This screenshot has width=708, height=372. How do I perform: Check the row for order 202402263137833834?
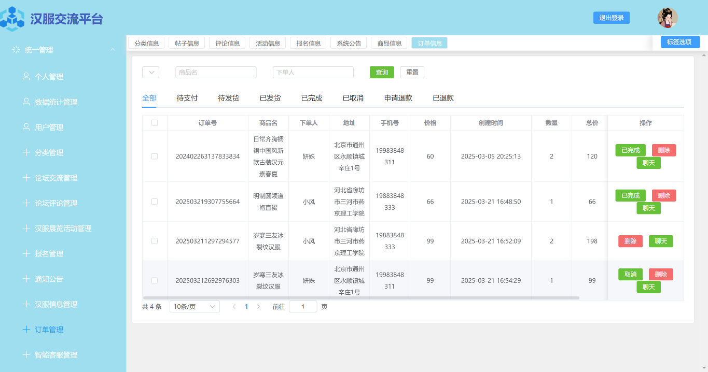click(155, 156)
